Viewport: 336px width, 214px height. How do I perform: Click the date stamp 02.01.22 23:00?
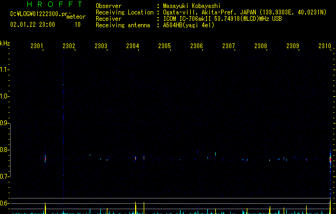click(x=33, y=25)
